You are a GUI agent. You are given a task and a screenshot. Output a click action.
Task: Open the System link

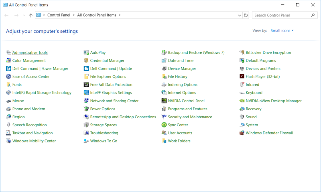(x=252, y=125)
